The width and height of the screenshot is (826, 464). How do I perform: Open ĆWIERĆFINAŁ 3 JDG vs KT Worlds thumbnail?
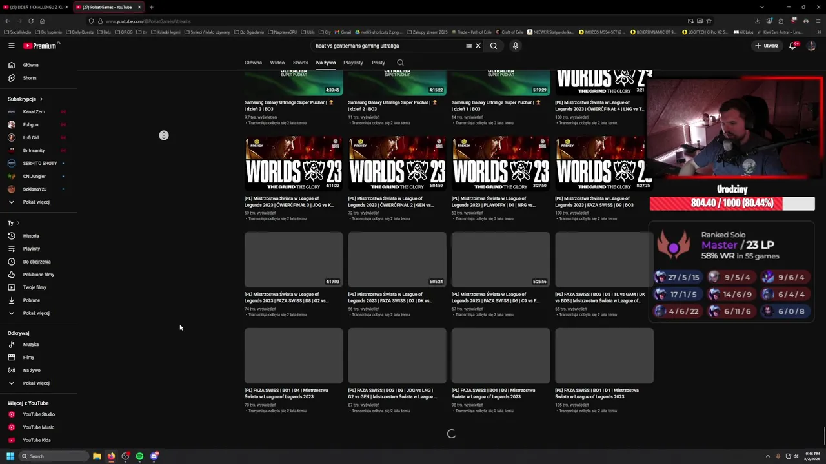(294, 164)
